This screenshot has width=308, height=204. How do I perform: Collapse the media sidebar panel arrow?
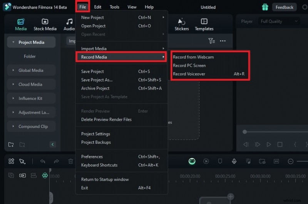click(52, 144)
